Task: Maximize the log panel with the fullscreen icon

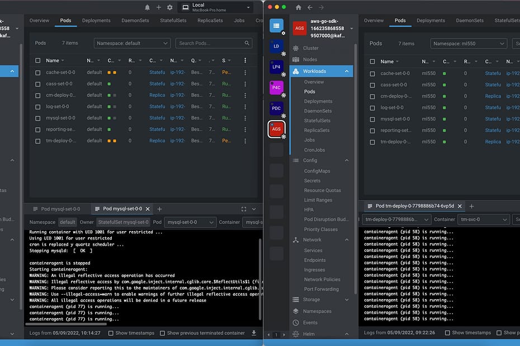Action: 244,209
